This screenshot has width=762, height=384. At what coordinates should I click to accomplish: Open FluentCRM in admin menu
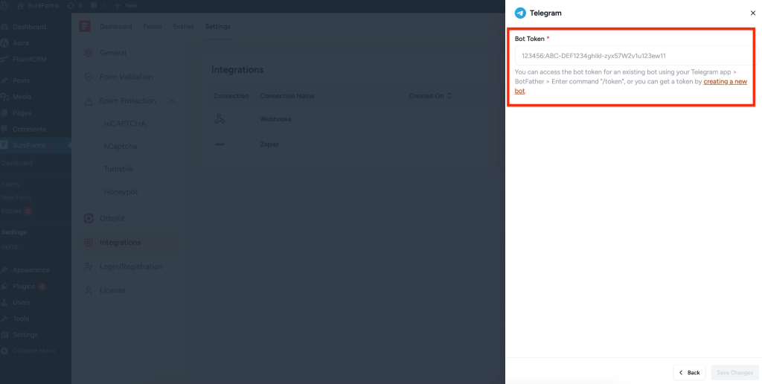29,60
